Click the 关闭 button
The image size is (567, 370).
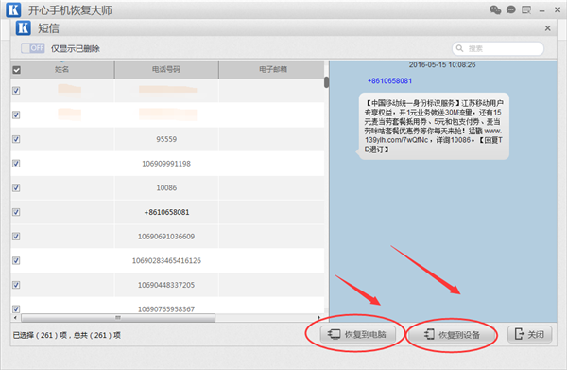[x=530, y=334]
